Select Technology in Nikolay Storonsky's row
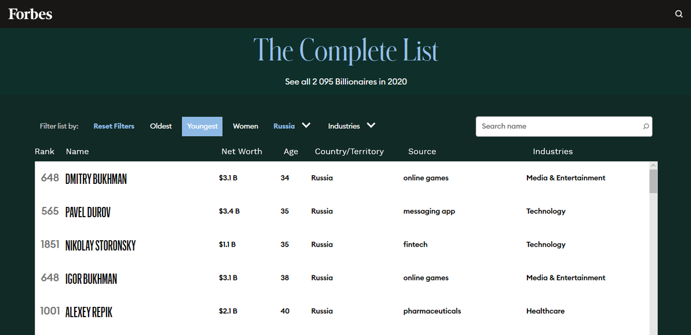Screen dimensions: 691x335 pos(546,245)
